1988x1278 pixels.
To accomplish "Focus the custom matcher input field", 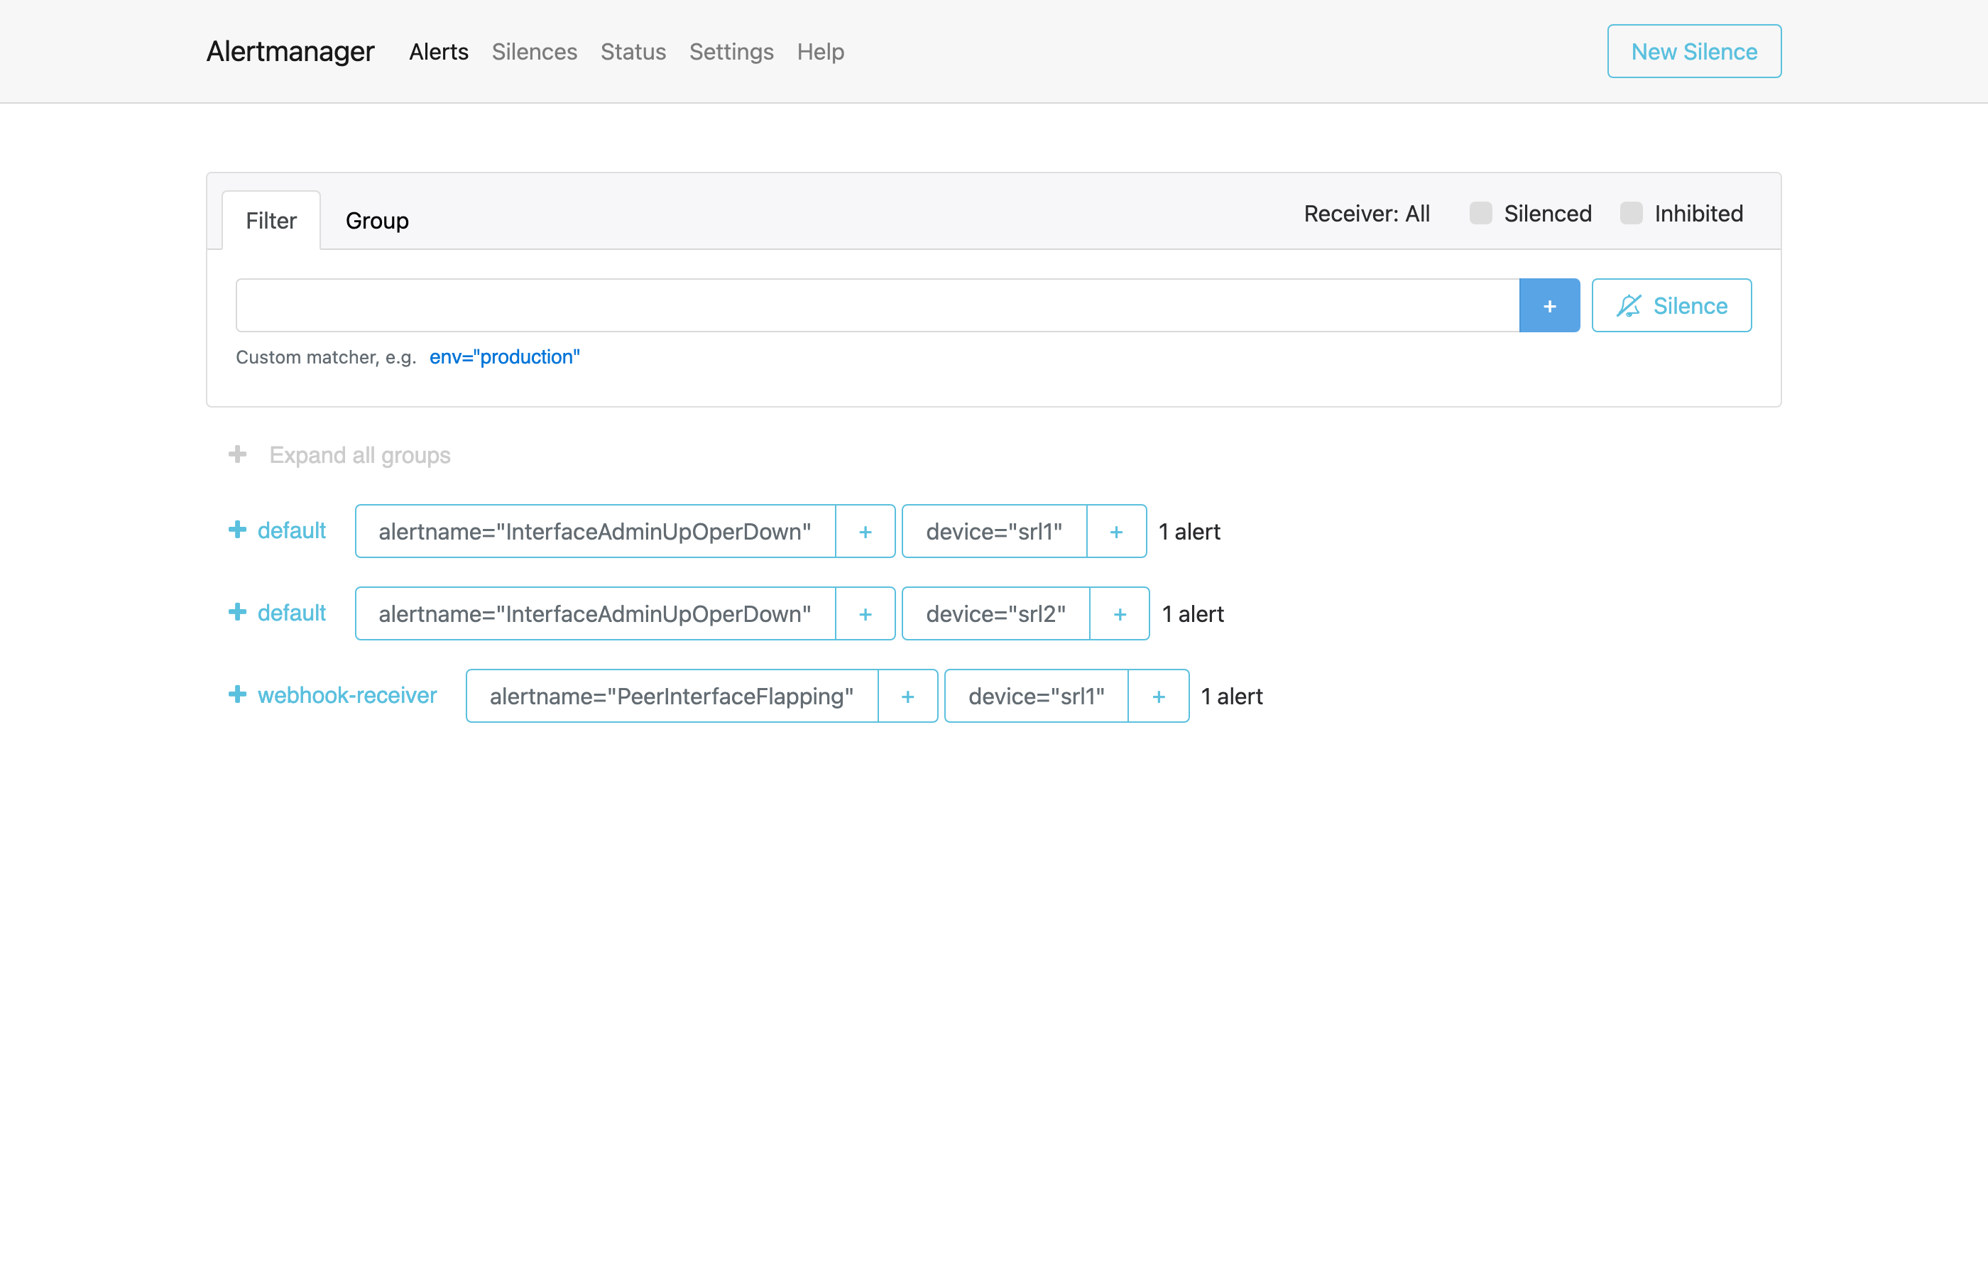I will 878,305.
